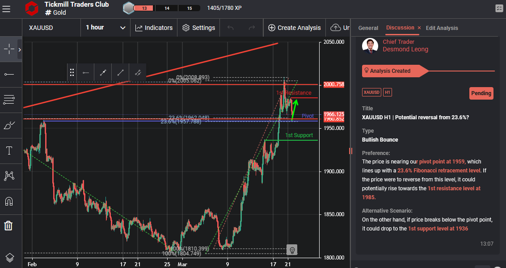Choose trend line in floating toolbar
Screen dimensions: 506x268
point(120,72)
